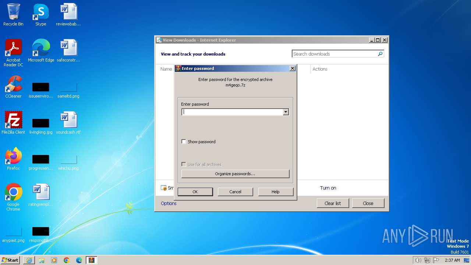Open sameltd.png on the desktop
The width and height of the screenshot is (471, 265).
point(68,90)
